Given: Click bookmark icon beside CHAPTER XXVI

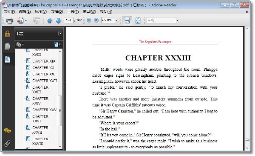Looking at the screenshot, I should tap(28, 116).
